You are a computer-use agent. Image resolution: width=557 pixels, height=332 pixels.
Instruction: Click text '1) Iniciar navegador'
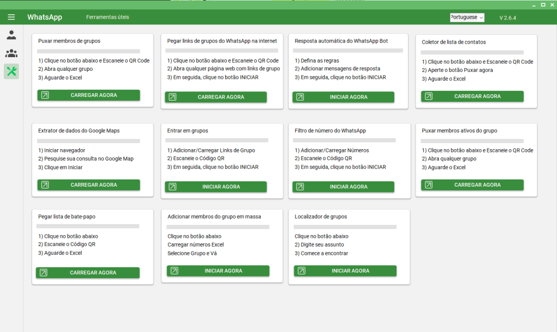[62, 150]
